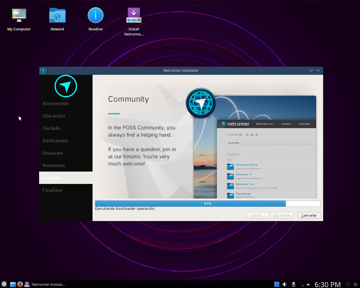This screenshot has height=288, width=360.
Task: Click the Netrunner 14.x forum link in slideshow
Action: click(x=245, y=184)
